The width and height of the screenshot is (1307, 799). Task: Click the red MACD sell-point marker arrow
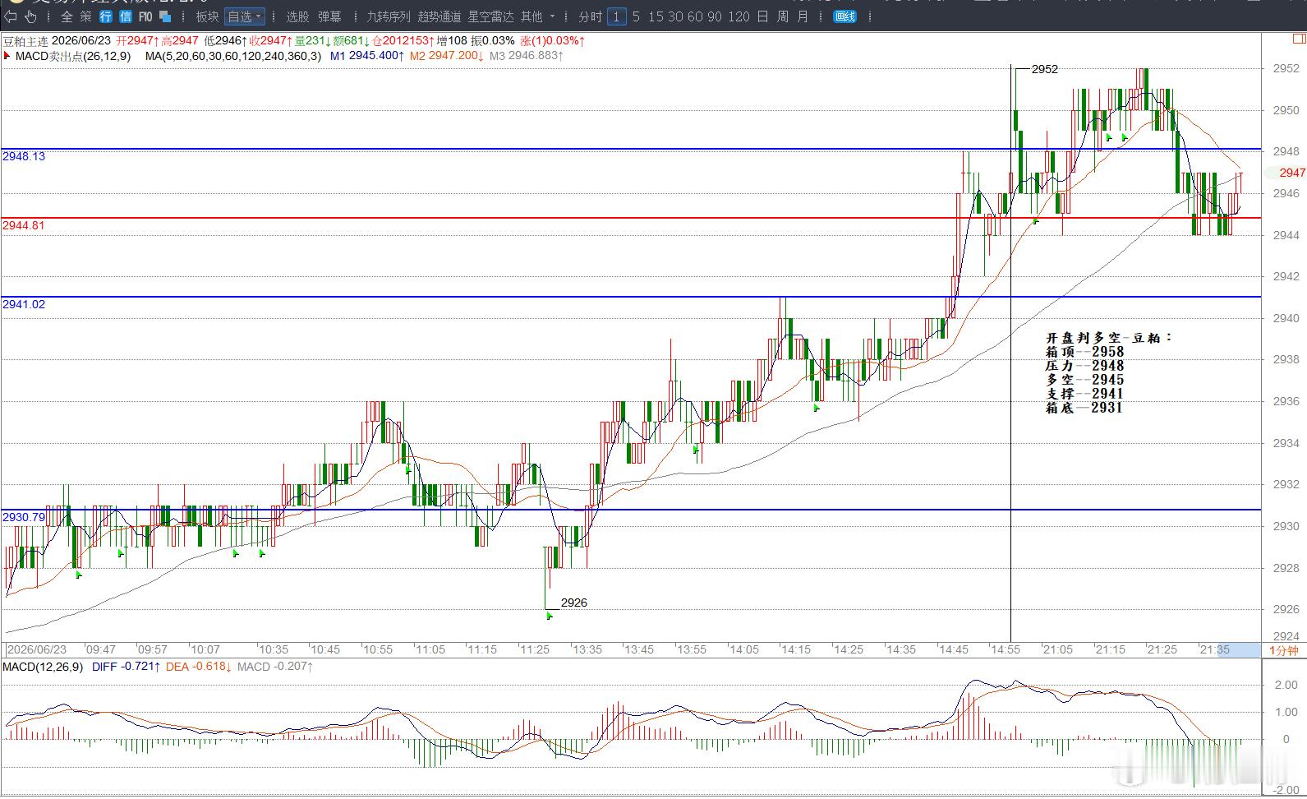(x=7, y=56)
